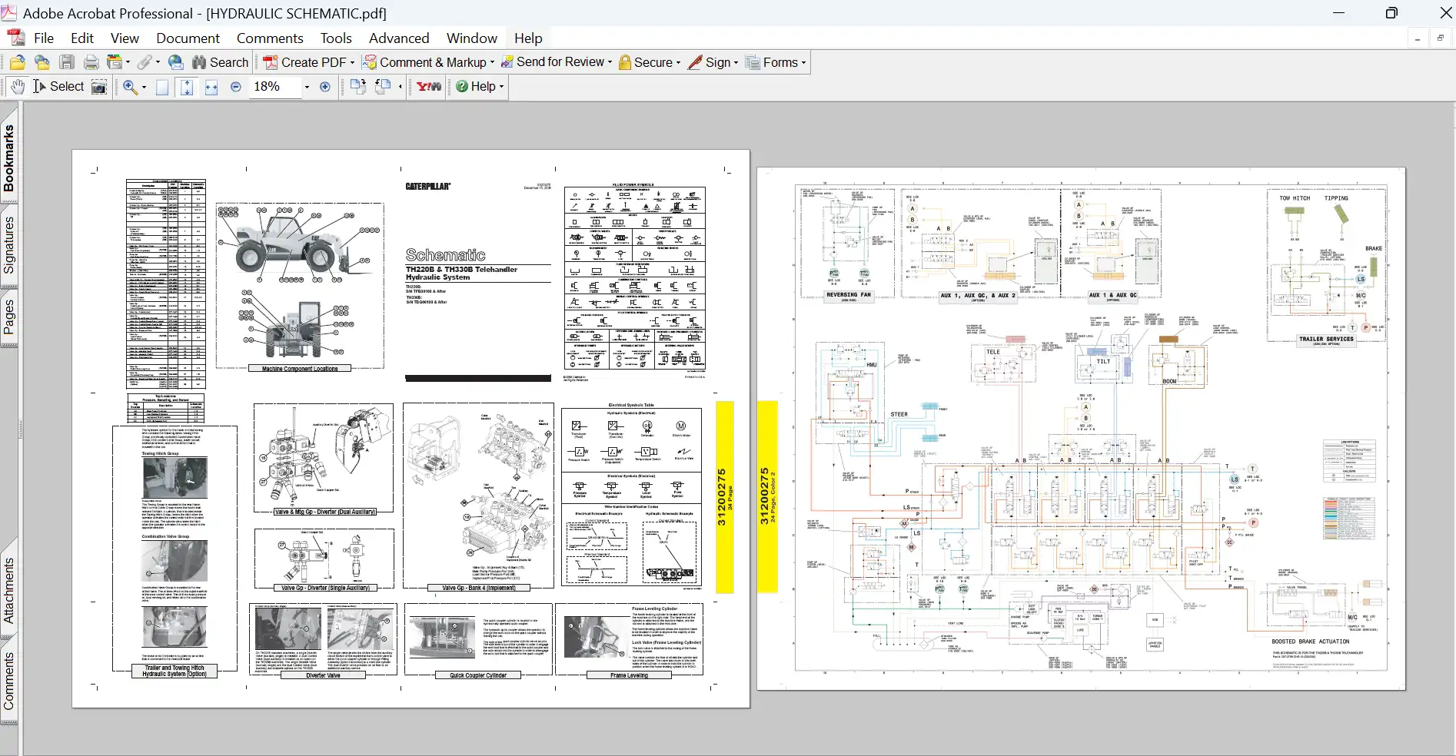Expand the Create PDF dropdown arrow
1456x756 pixels.
pyautogui.click(x=352, y=63)
